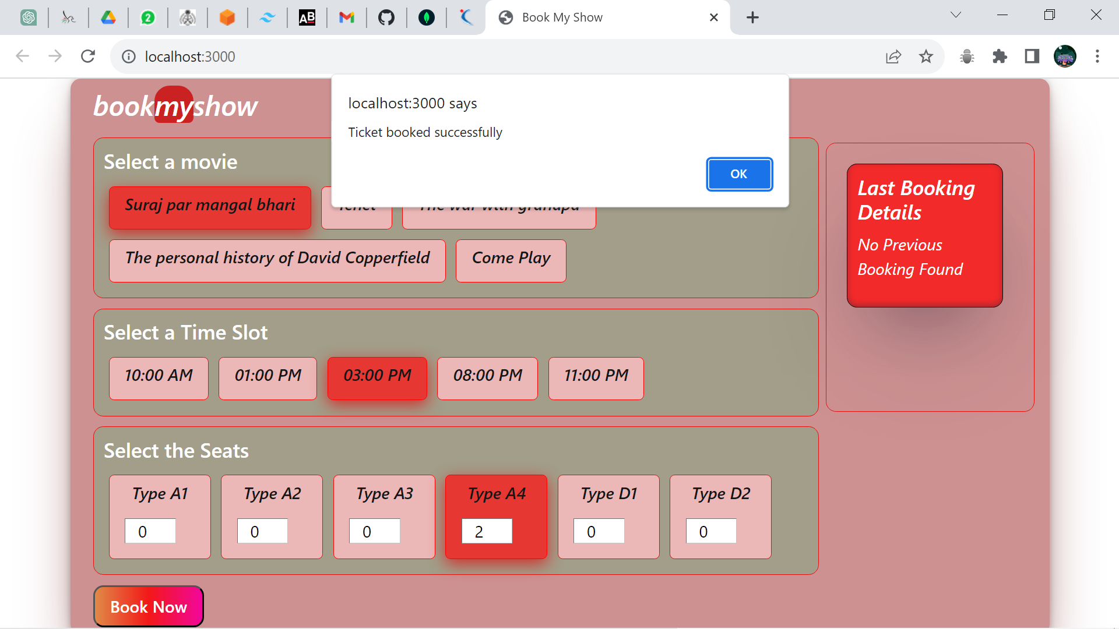
Task: View site information icon in address bar
Action: click(x=129, y=56)
